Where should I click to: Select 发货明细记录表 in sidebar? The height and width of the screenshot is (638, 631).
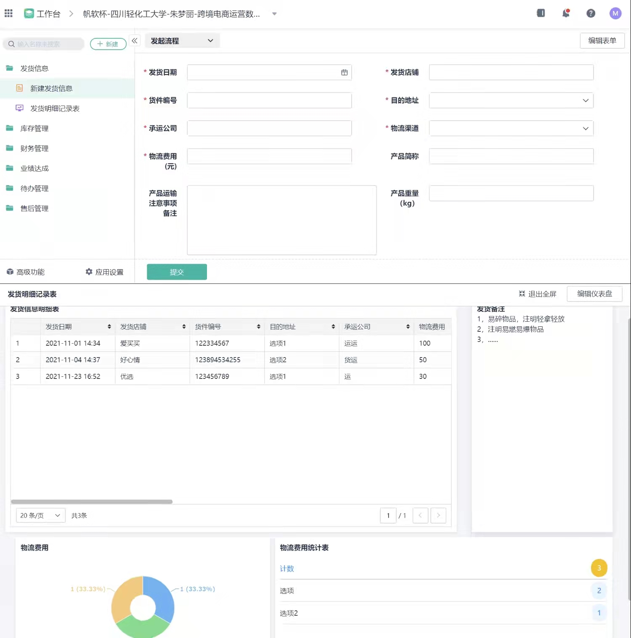pos(55,109)
